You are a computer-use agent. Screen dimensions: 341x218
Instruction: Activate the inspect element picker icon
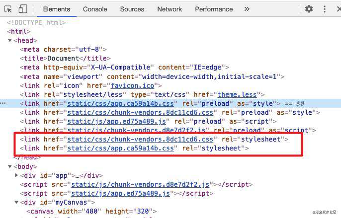tap(8, 9)
